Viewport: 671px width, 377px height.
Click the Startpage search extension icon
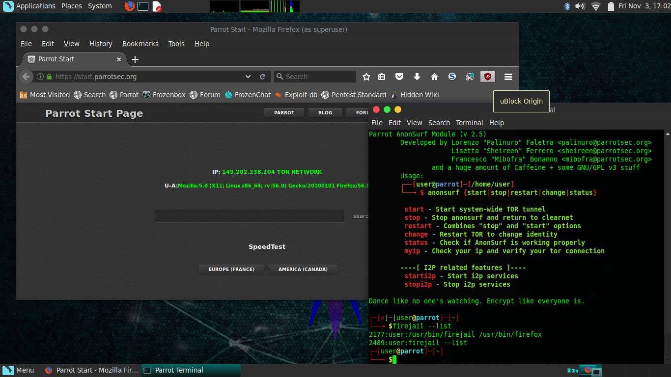(x=451, y=77)
